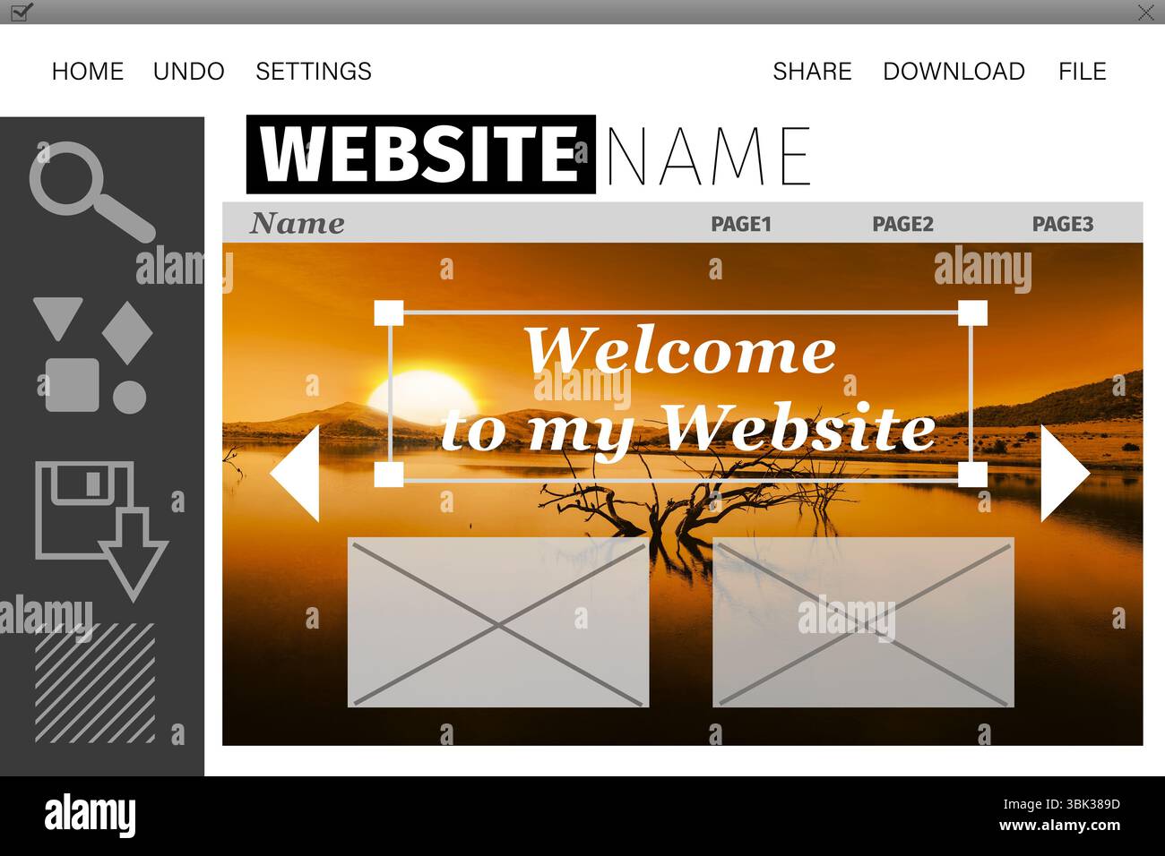Select the left image placeholder box
This screenshot has height=856, width=1165.
coord(498,622)
